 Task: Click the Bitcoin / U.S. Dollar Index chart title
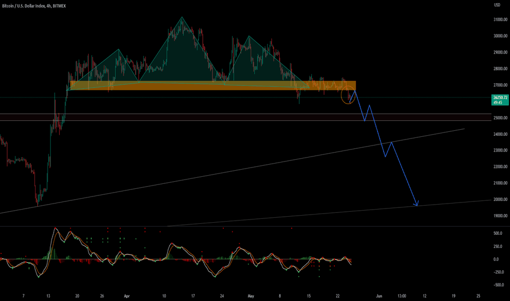coord(34,6)
